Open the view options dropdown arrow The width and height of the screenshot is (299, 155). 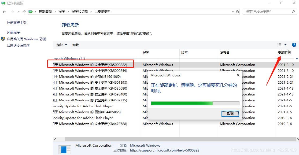click(x=286, y=45)
